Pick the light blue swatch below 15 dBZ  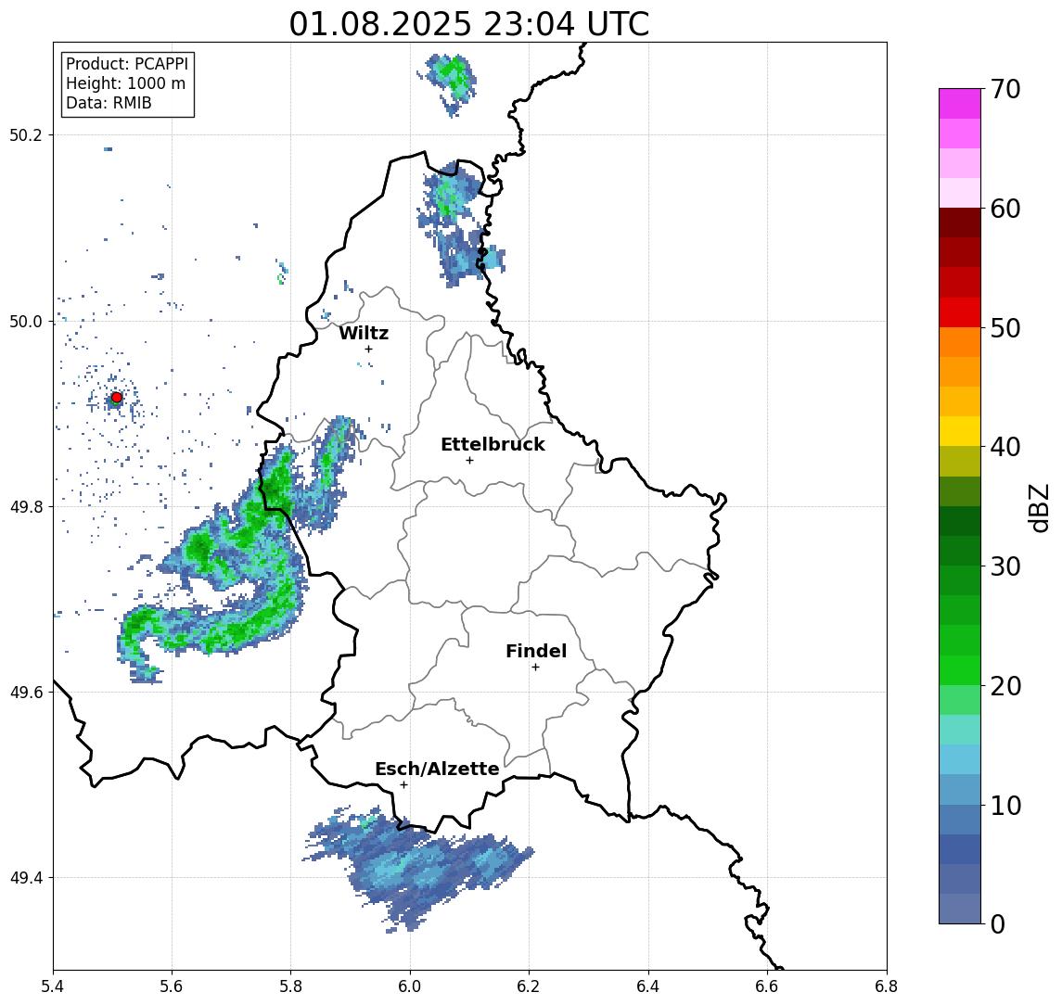[x=960, y=759]
